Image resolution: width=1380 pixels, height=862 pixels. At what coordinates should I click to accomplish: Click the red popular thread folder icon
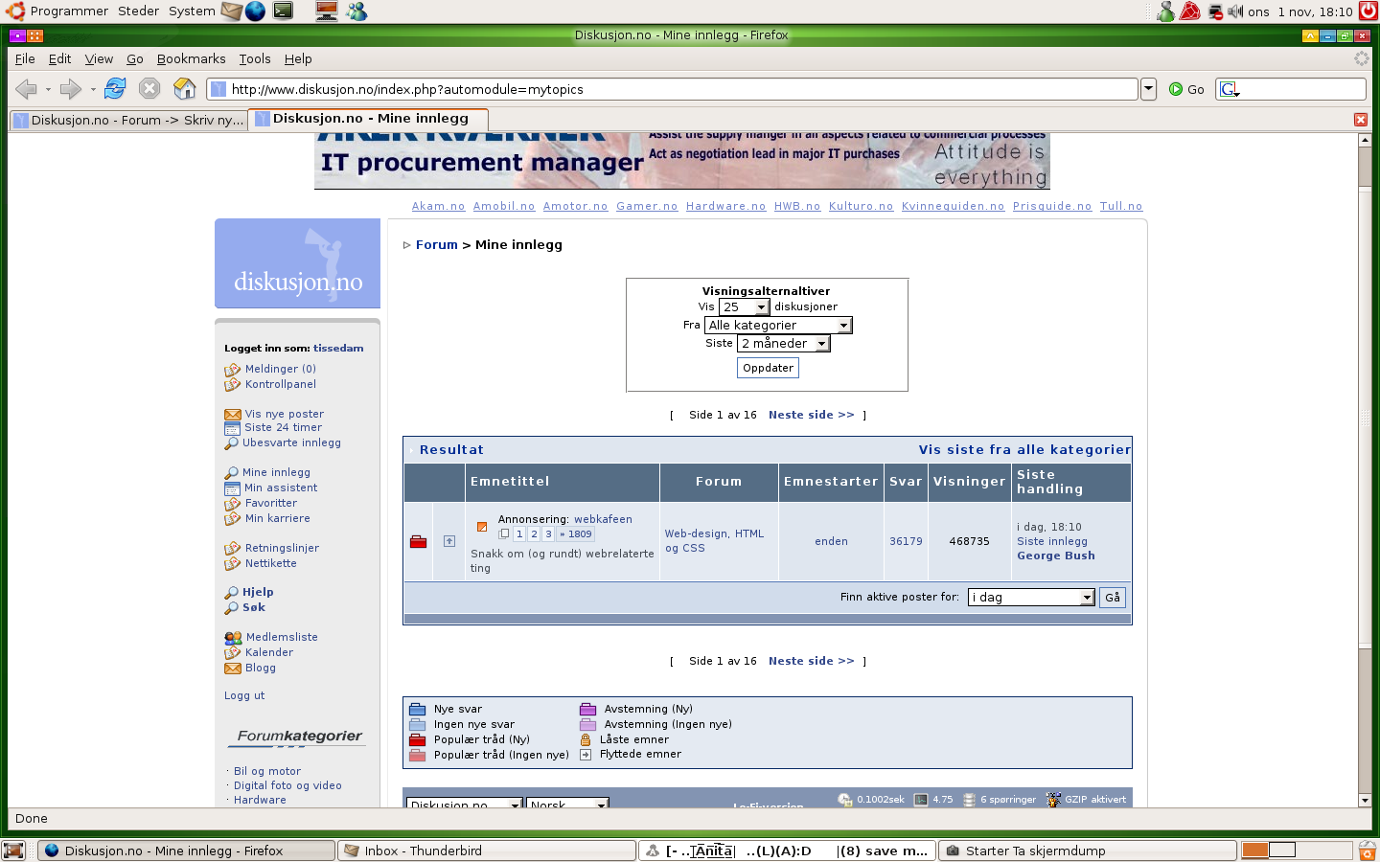pos(418,542)
